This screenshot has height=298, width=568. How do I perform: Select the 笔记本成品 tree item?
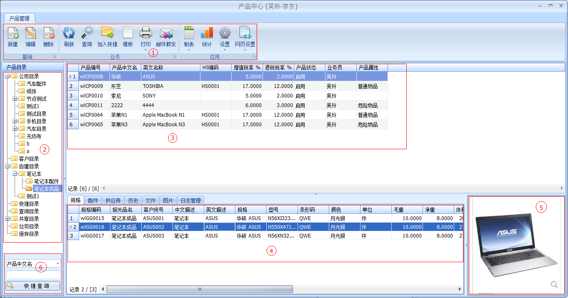pos(46,189)
